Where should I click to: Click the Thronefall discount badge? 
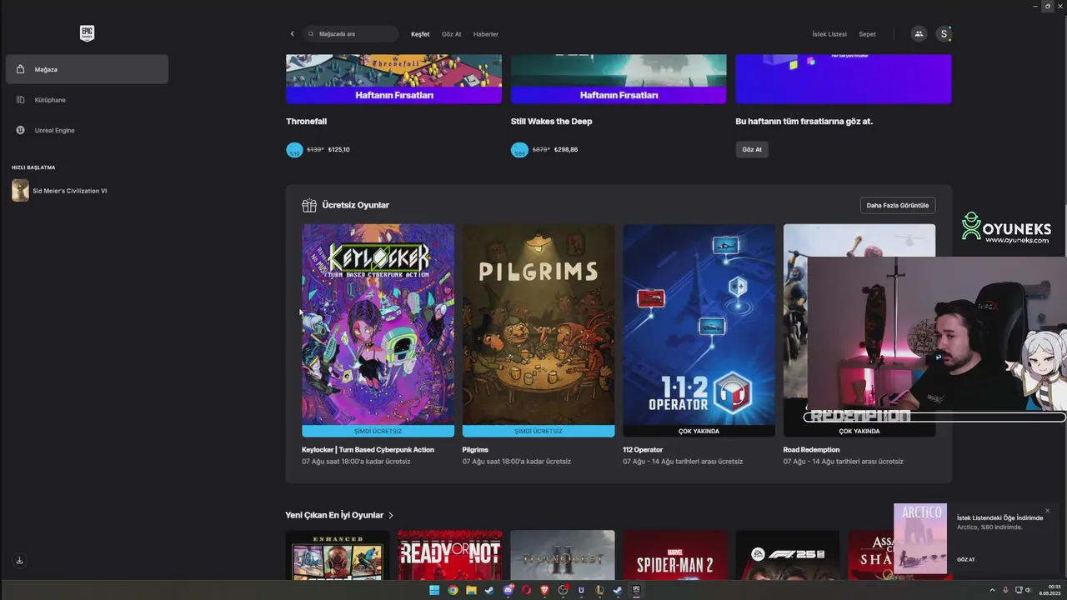(x=294, y=150)
